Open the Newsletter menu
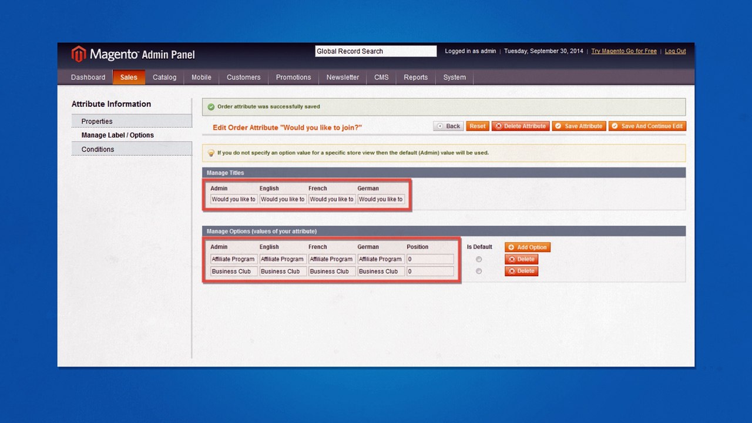The image size is (752, 423). 343,78
